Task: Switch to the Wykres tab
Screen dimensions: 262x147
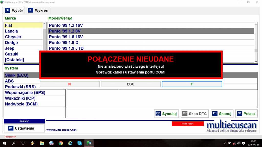Action: (38, 10)
